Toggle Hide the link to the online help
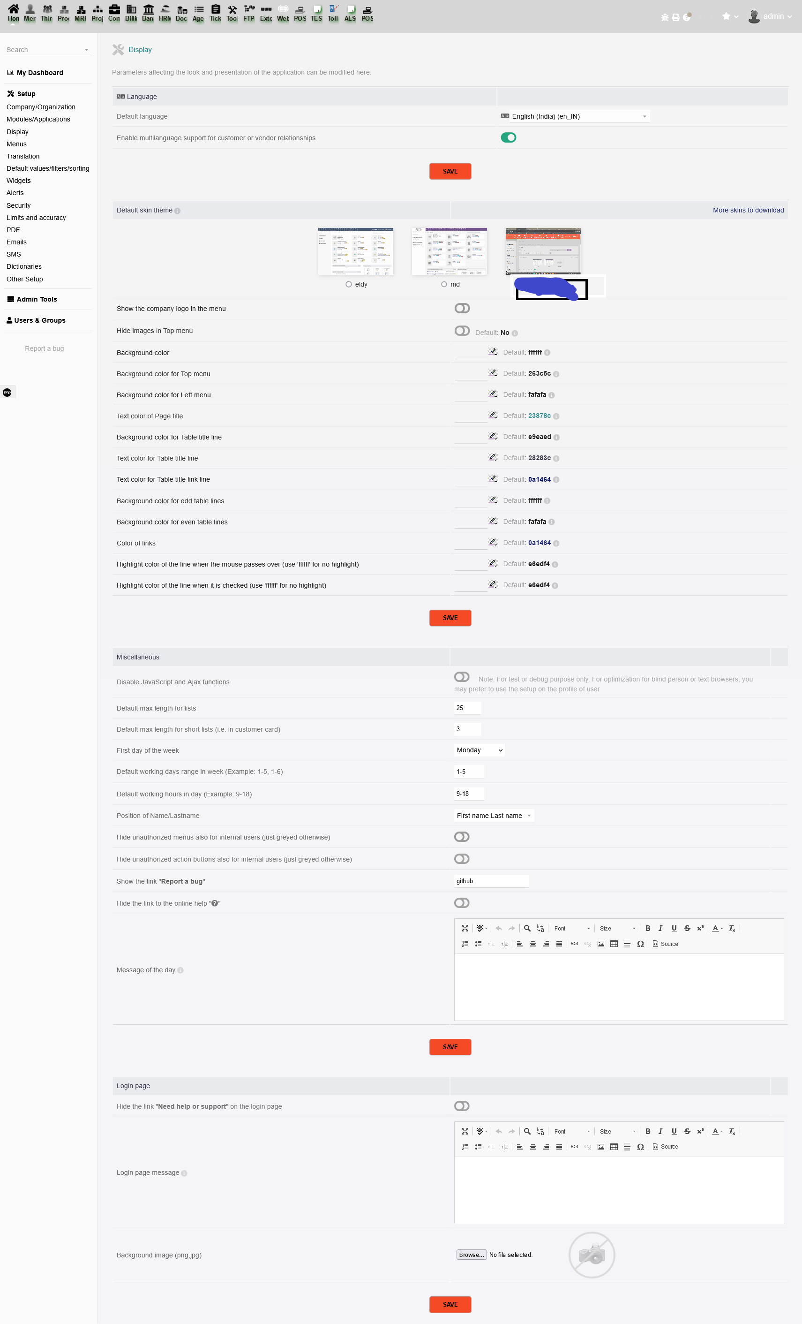The height and width of the screenshot is (1324, 802). (x=462, y=903)
